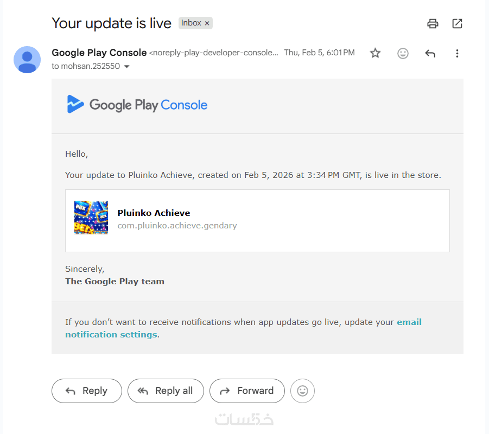Click the round emoji button beside Forward
The width and height of the screenshot is (489, 434).
click(302, 391)
